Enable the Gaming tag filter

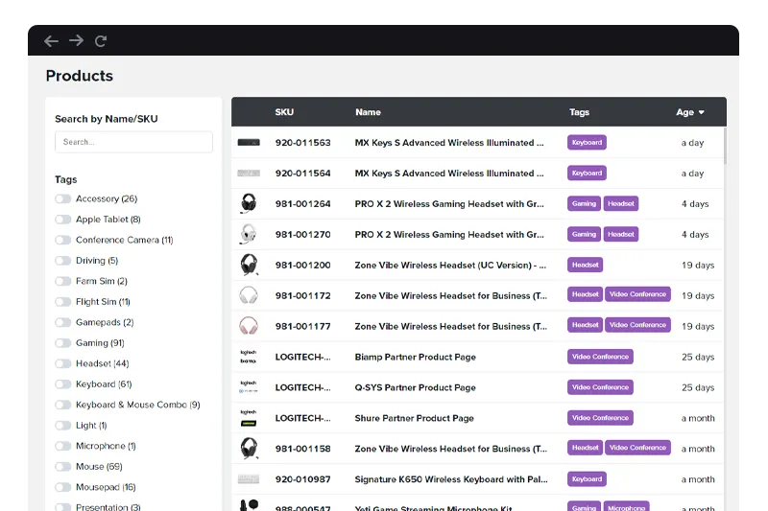[63, 343]
